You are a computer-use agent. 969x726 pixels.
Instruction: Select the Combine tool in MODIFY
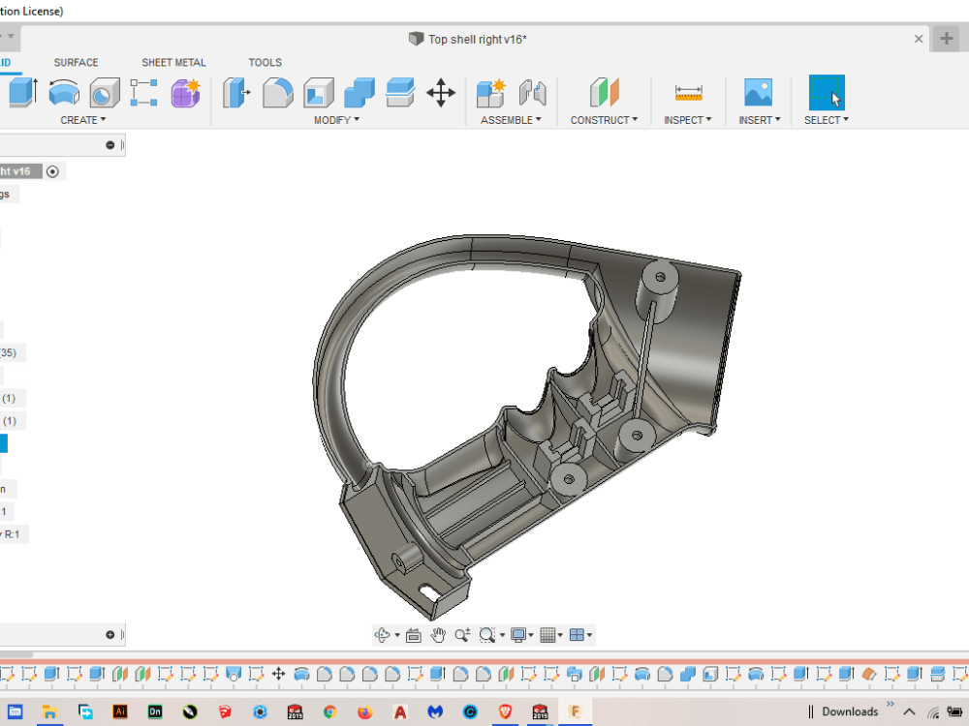[x=359, y=93]
